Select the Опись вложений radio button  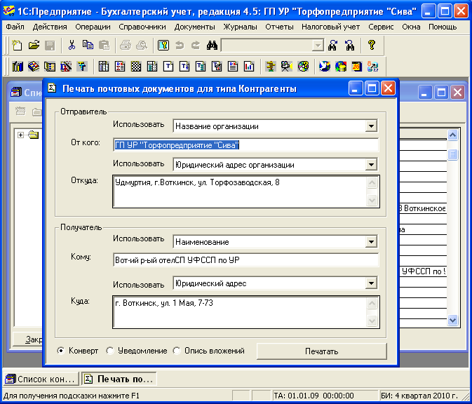pos(177,351)
